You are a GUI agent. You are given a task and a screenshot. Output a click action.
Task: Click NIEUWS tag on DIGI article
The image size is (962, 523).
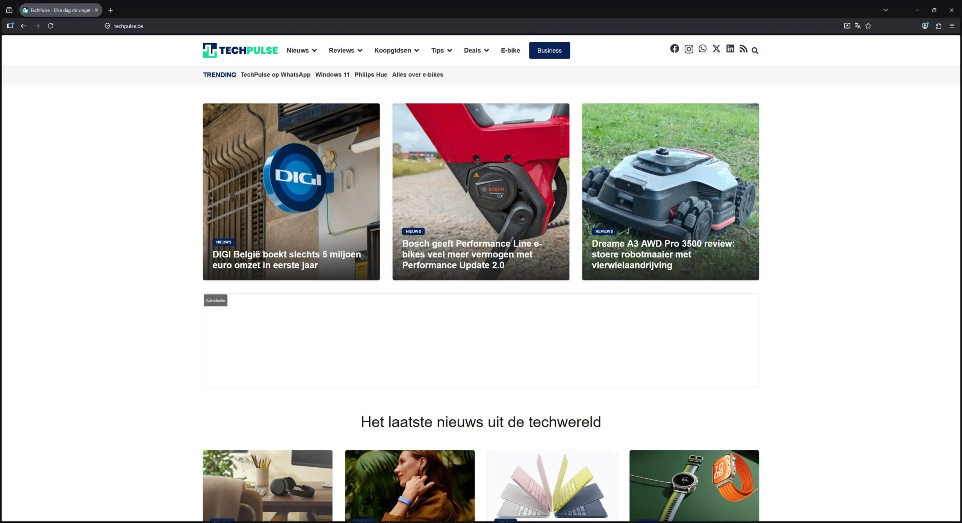(224, 242)
